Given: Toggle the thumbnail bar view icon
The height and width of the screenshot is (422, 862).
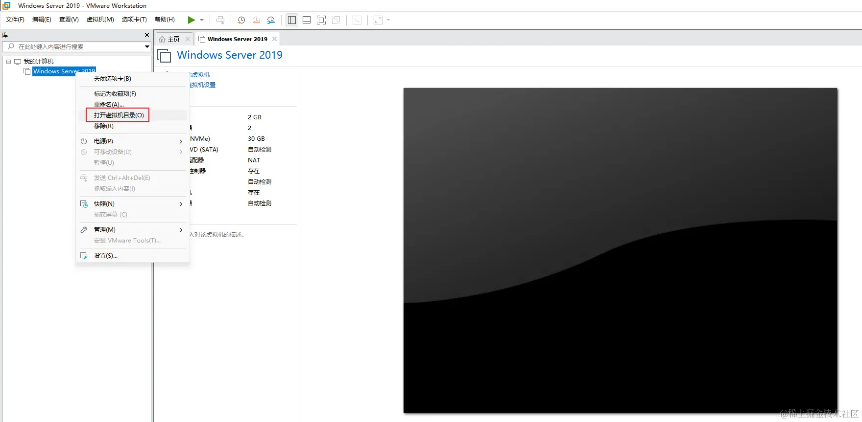Looking at the screenshot, I should click(x=307, y=20).
